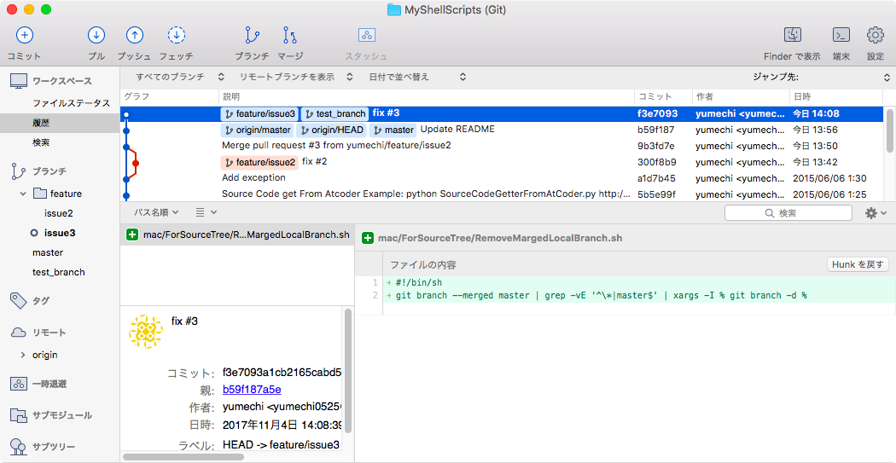This screenshot has width=896, height=463.
Task: Click the commit author avatar
Action: pos(146,331)
